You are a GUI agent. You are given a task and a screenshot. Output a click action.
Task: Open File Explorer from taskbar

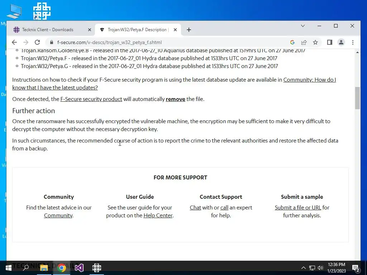[x=44, y=268]
